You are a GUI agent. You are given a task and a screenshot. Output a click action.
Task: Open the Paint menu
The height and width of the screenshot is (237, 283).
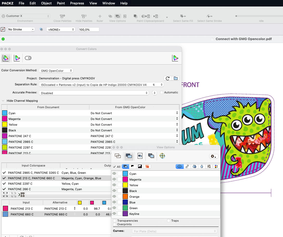(x=61, y=3)
